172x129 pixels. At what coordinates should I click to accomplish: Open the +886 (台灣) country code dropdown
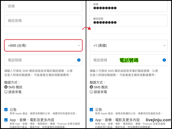43,45
